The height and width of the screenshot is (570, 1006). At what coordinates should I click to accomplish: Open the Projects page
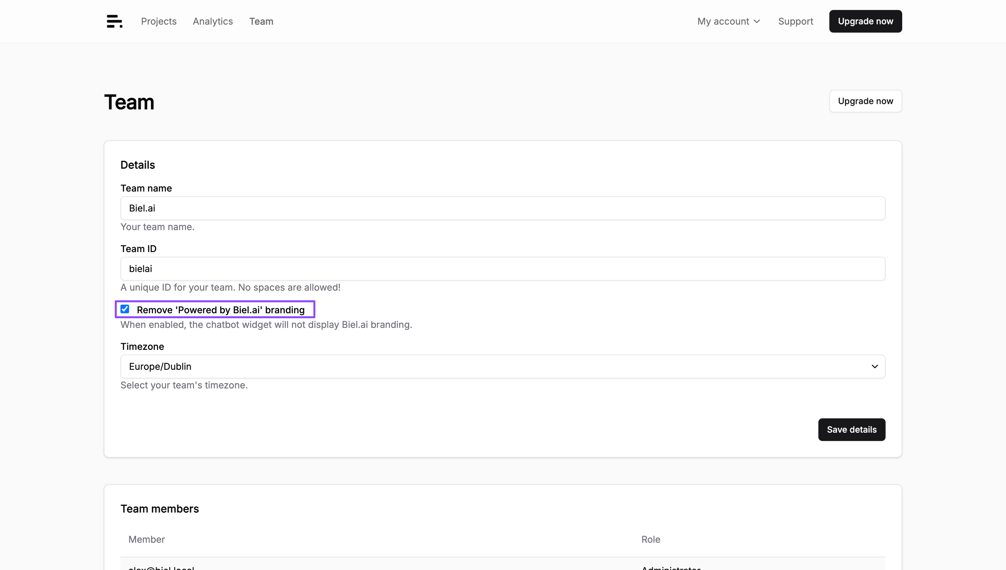(159, 21)
